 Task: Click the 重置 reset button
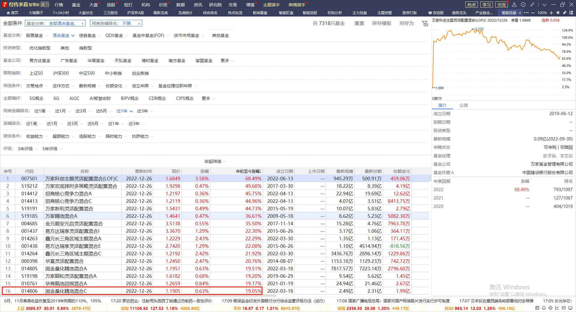pos(359,23)
